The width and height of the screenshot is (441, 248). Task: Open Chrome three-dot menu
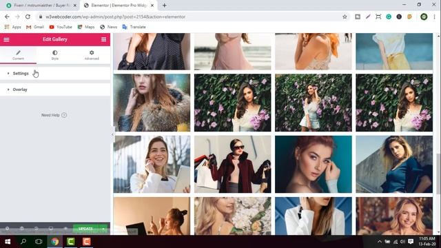[x=435, y=17]
